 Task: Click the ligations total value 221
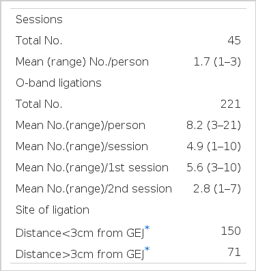coord(231,104)
